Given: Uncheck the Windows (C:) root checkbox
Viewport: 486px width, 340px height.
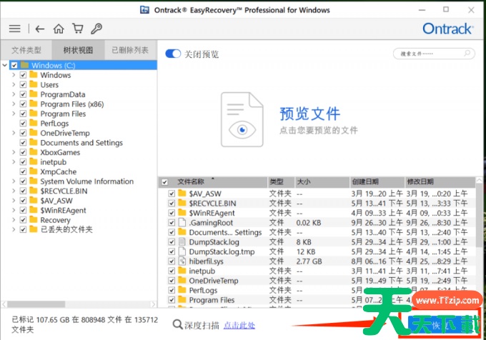Looking at the screenshot, I should (x=14, y=65).
